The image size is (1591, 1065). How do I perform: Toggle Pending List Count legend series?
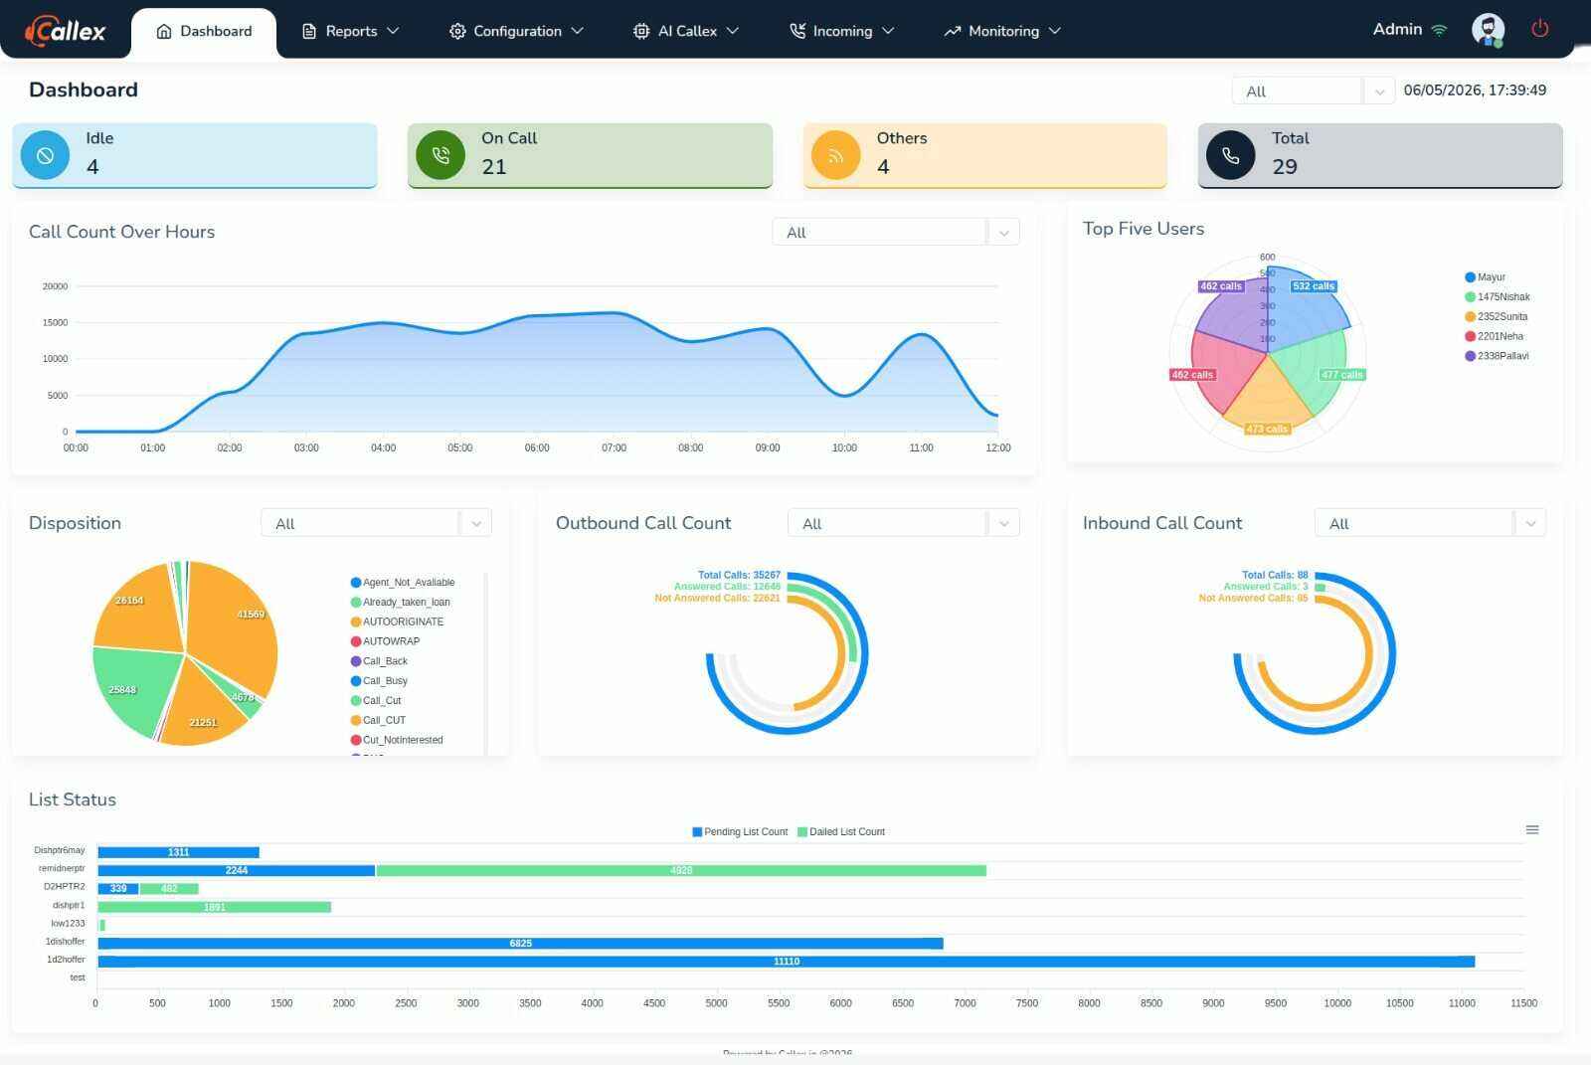point(740,832)
